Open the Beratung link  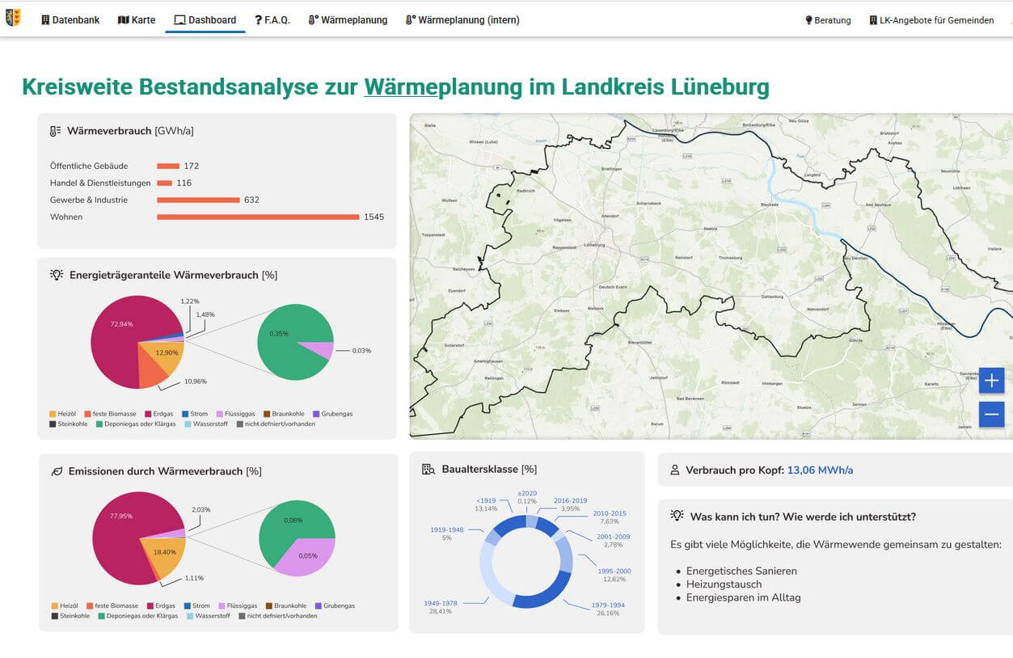tap(828, 20)
